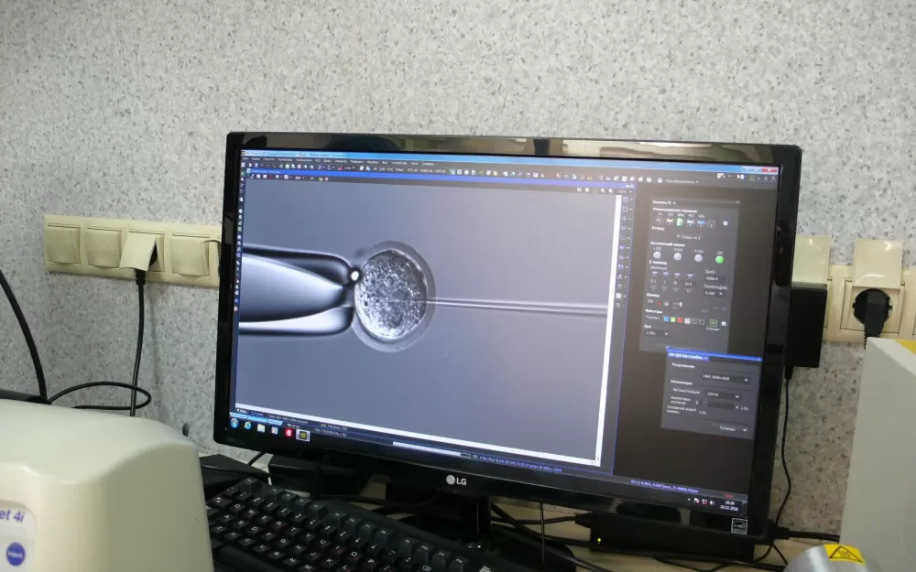Launch Internet Explorer from the taskbar
916x572 pixels.
(247, 426)
